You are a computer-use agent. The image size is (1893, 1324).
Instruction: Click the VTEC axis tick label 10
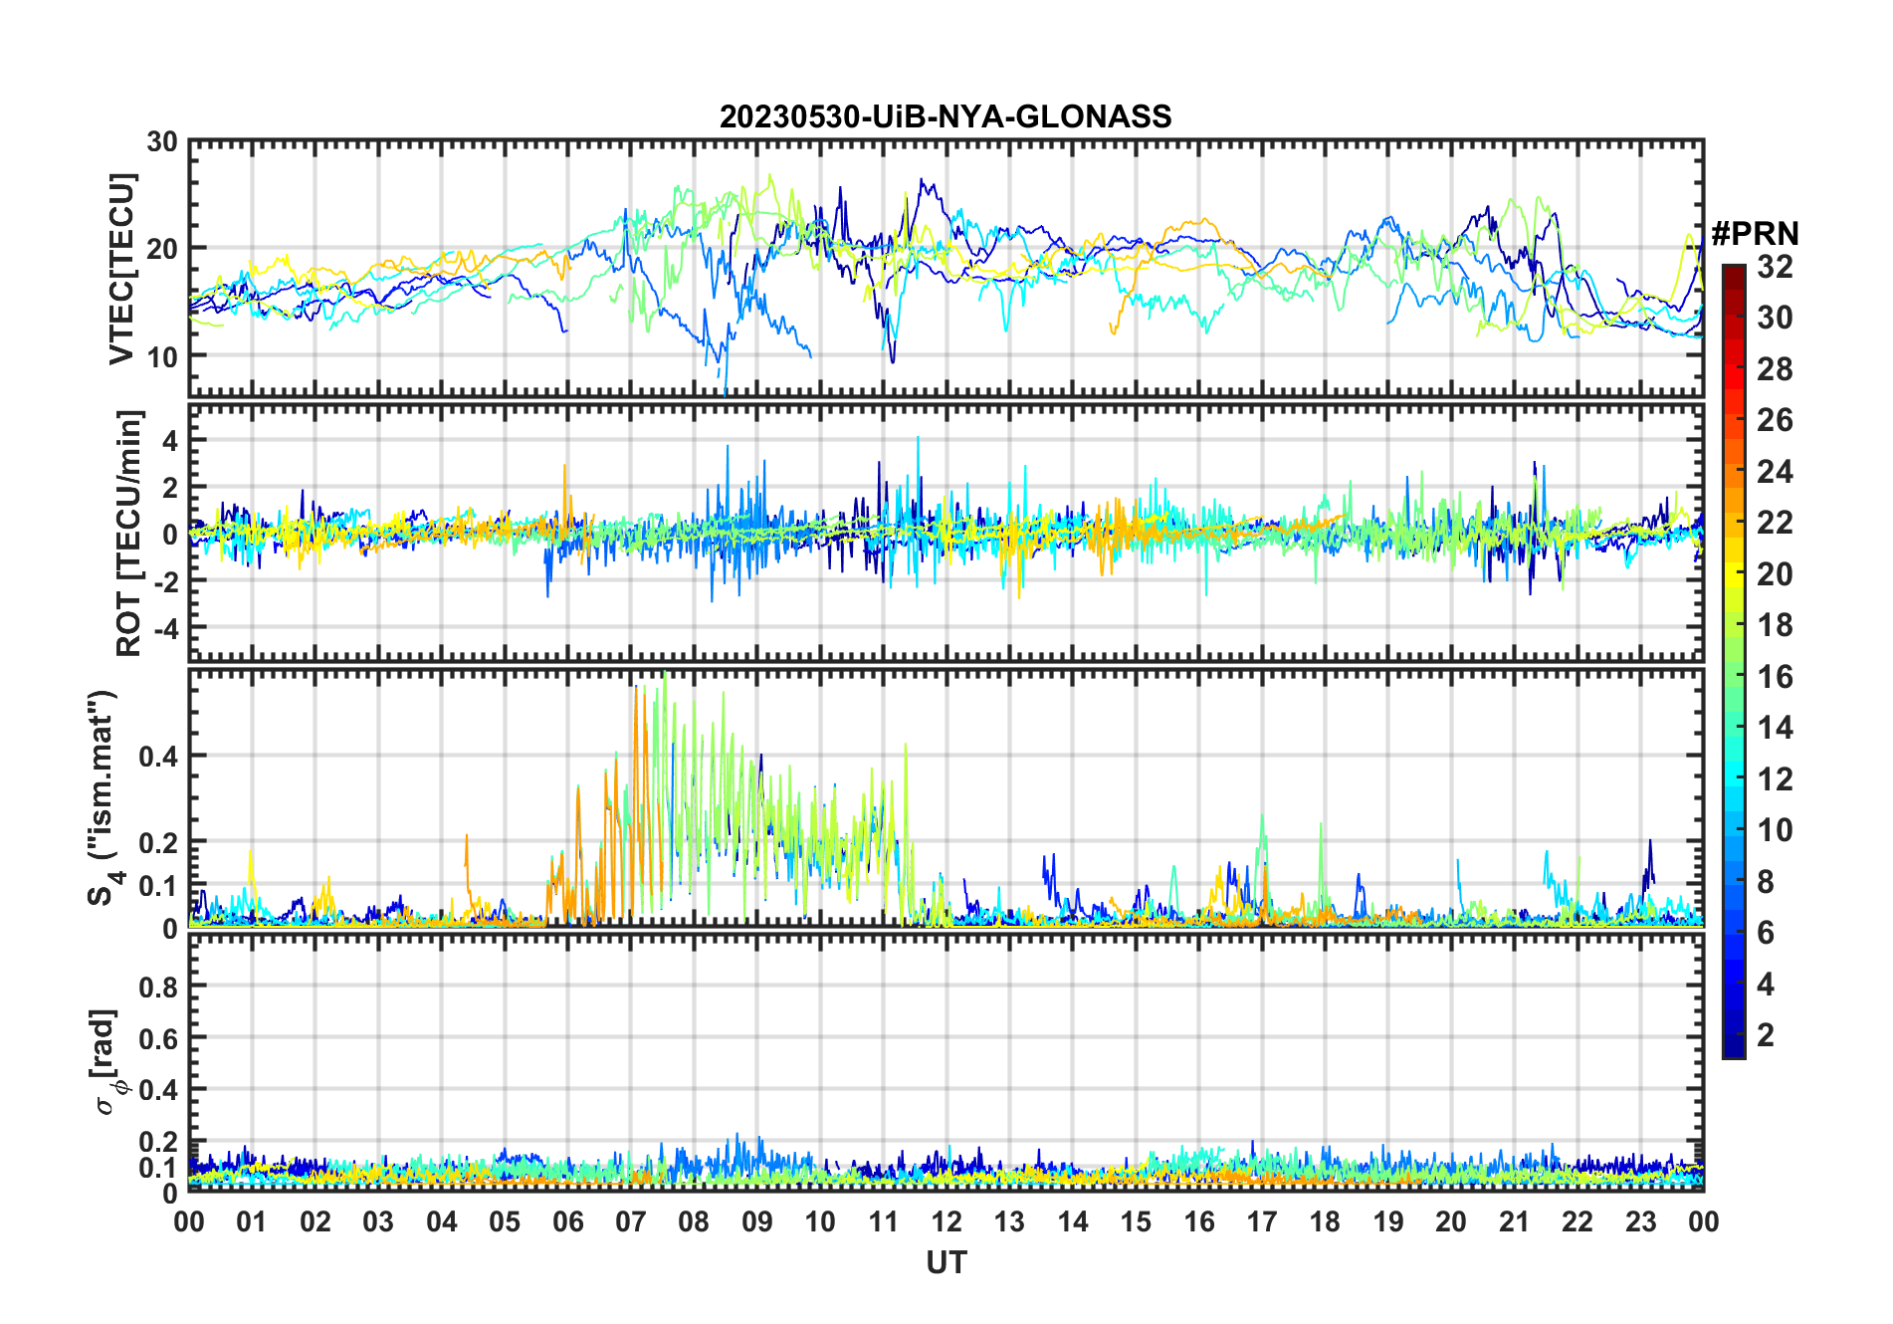[x=162, y=356]
